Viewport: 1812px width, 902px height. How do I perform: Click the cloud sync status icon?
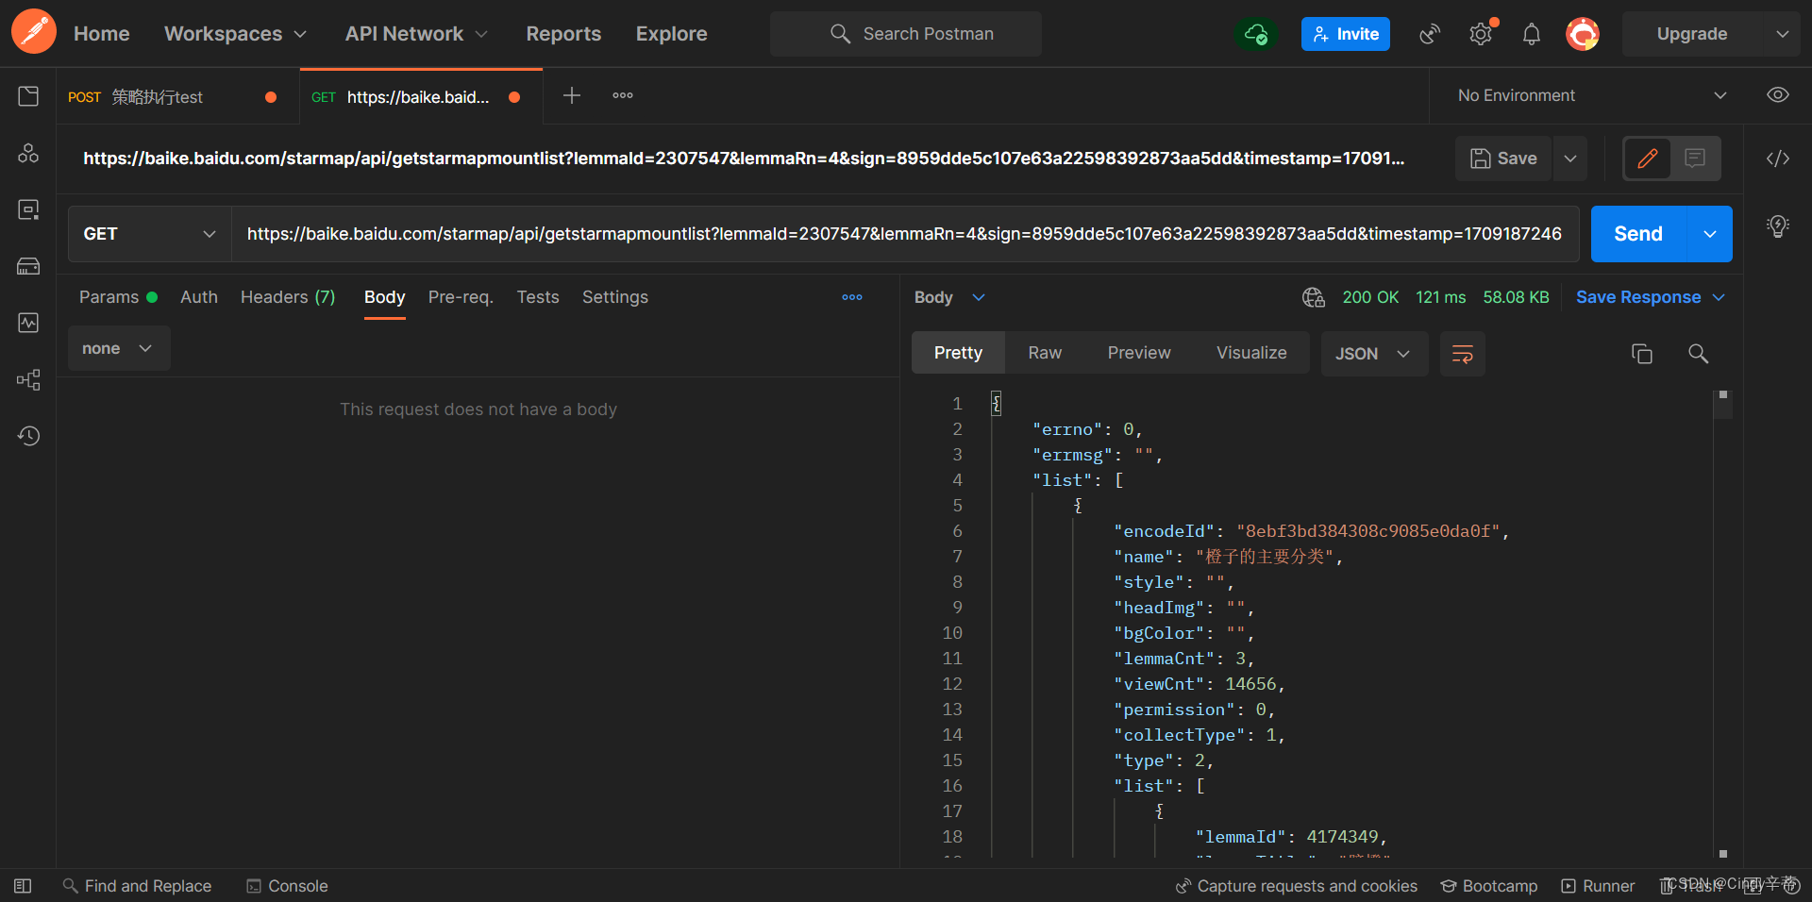(1255, 34)
